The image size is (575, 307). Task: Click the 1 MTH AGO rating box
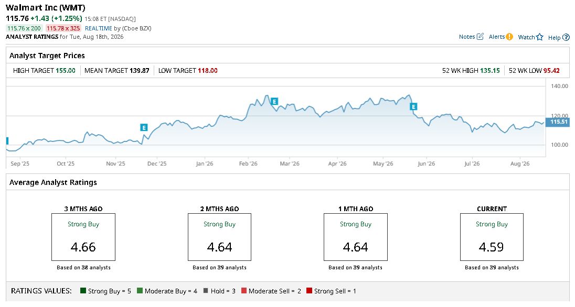point(355,237)
